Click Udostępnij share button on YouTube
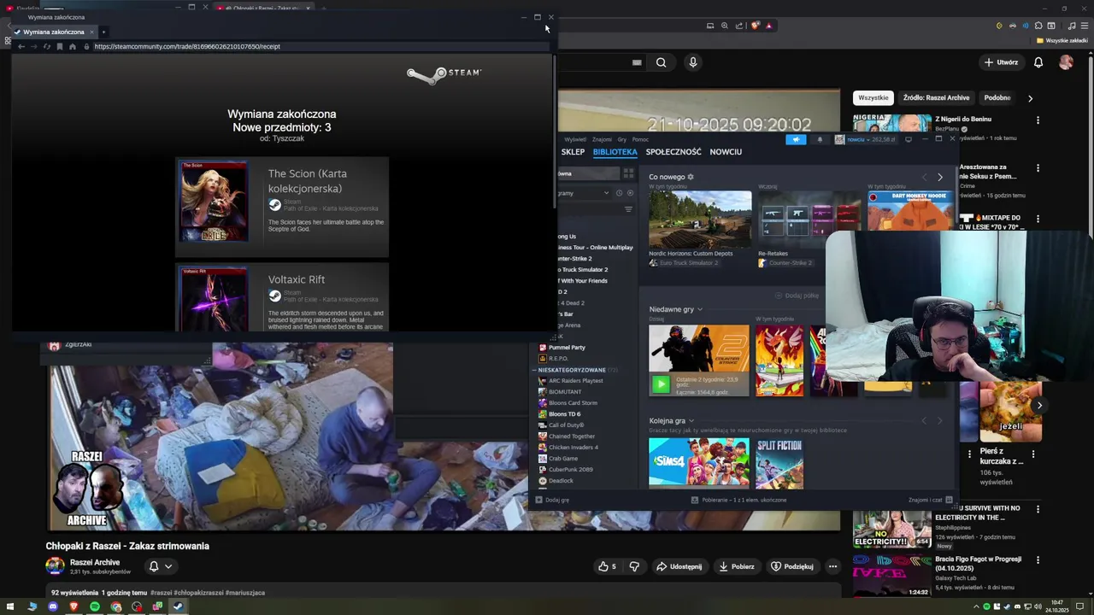 click(x=679, y=566)
